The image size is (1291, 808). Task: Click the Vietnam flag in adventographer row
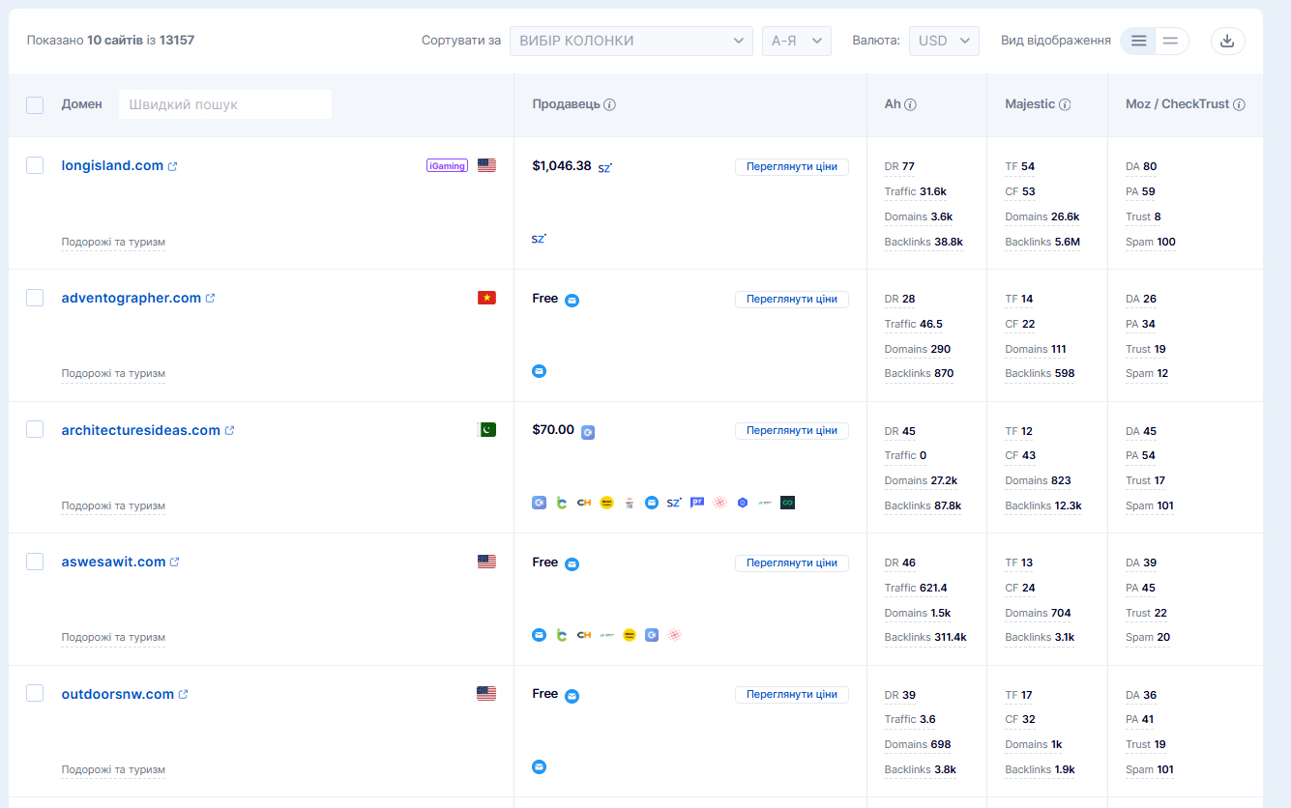pos(486,298)
